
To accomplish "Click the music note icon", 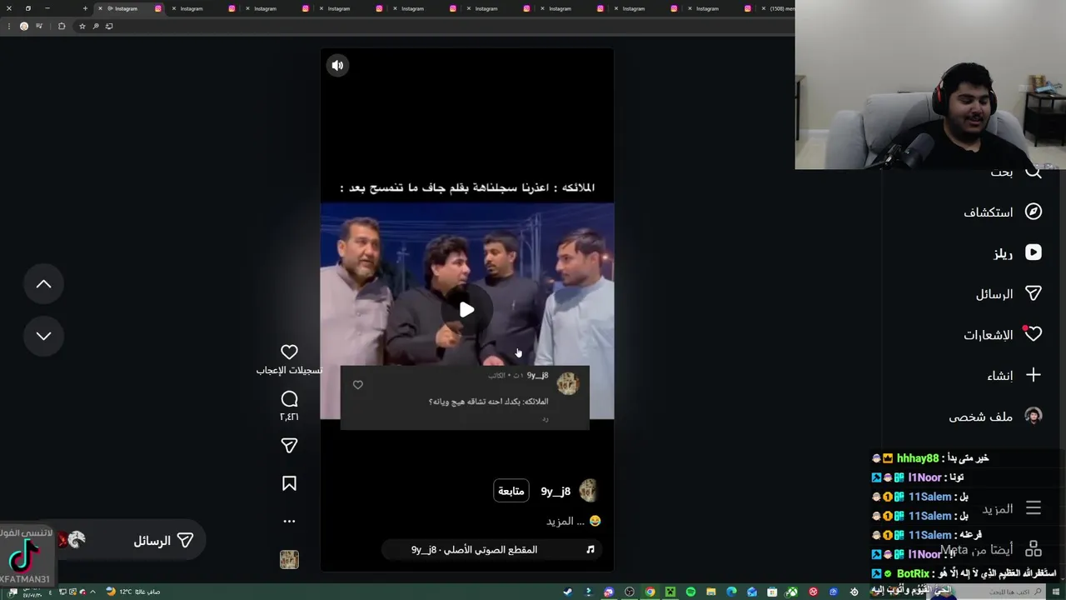I will pos(590,549).
